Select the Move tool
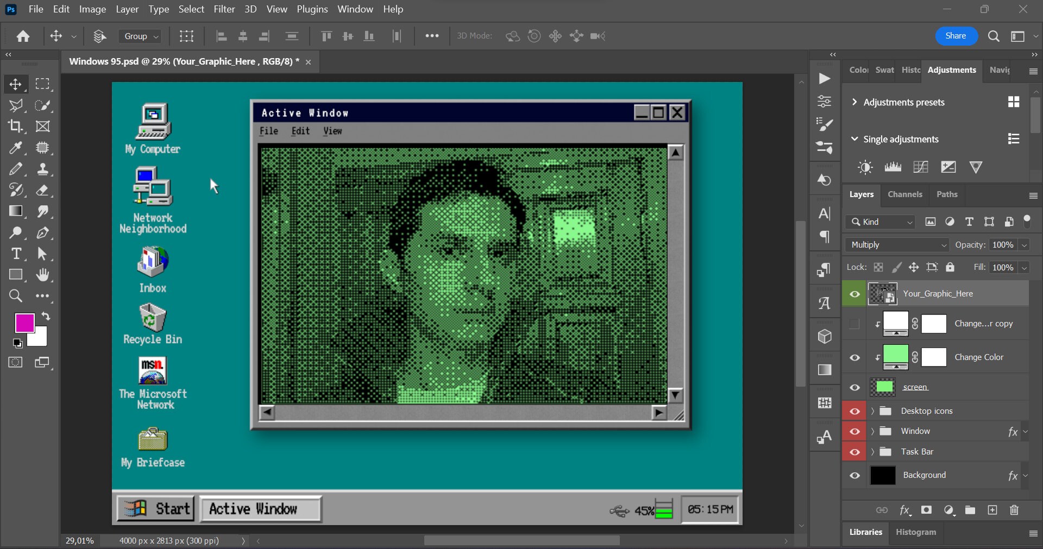This screenshot has width=1043, height=549. click(x=16, y=84)
